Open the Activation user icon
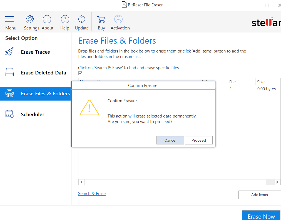Screen dimensions: 281x220 118,19
